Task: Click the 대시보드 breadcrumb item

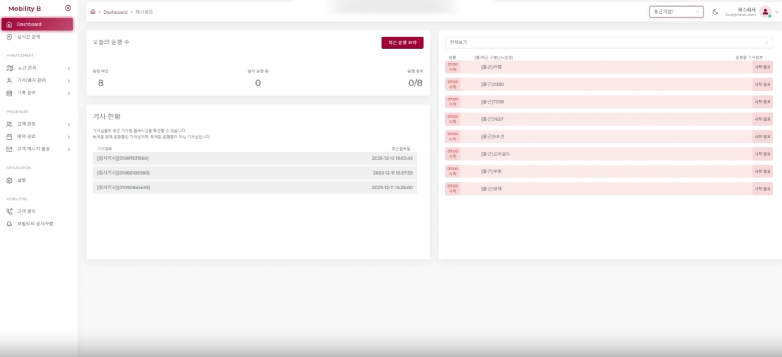Action: point(144,12)
